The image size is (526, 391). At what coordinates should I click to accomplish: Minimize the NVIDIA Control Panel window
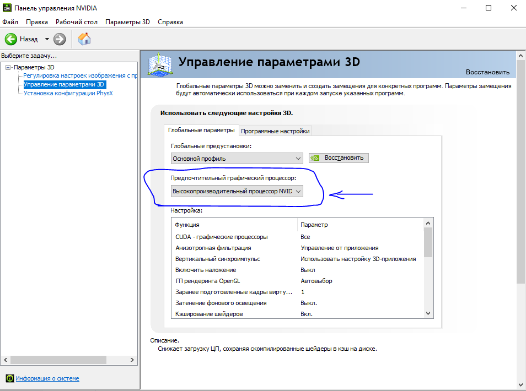[x=464, y=8]
